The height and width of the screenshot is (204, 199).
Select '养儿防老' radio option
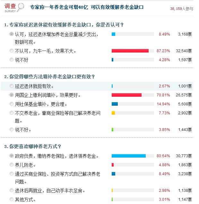(12, 165)
